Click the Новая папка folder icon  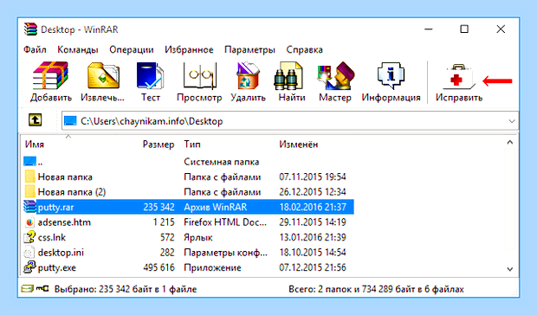click(29, 177)
